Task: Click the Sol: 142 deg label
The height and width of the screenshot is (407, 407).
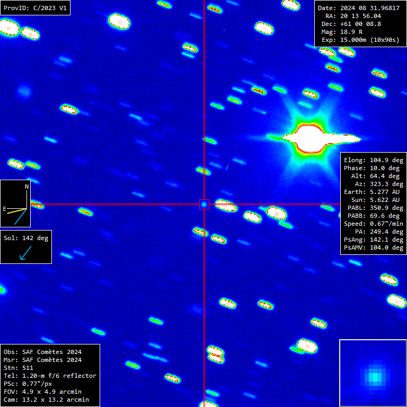Action: (x=26, y=238)
